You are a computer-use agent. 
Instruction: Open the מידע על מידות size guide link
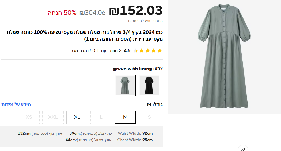[16, 104]
